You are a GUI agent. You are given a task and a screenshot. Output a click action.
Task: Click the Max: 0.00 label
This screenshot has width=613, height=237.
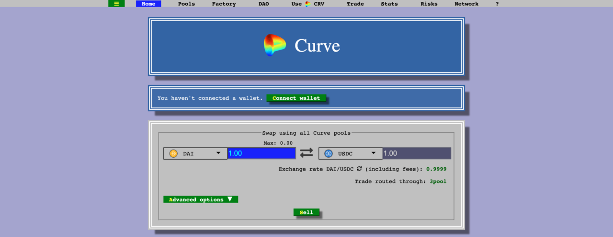[278, 143]
